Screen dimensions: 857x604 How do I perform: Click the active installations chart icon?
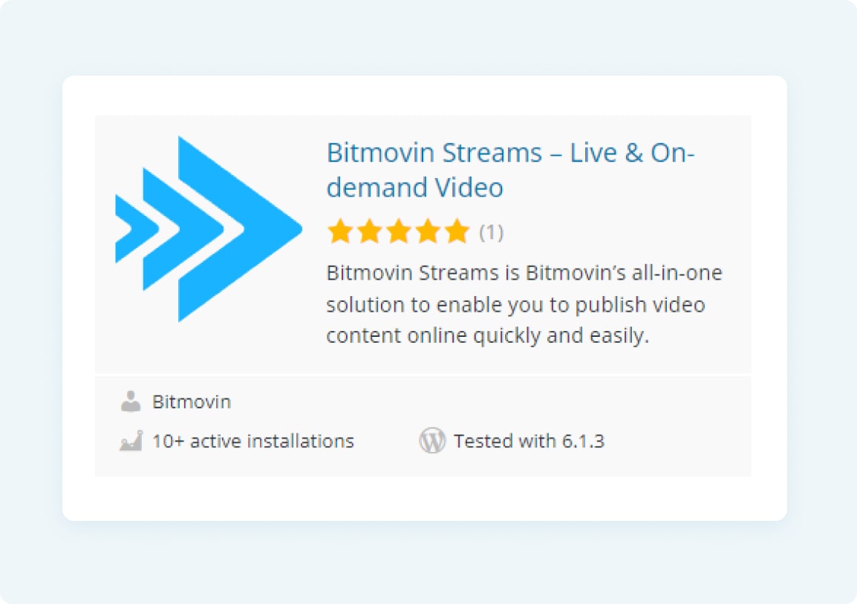click(x=131, y=441)
